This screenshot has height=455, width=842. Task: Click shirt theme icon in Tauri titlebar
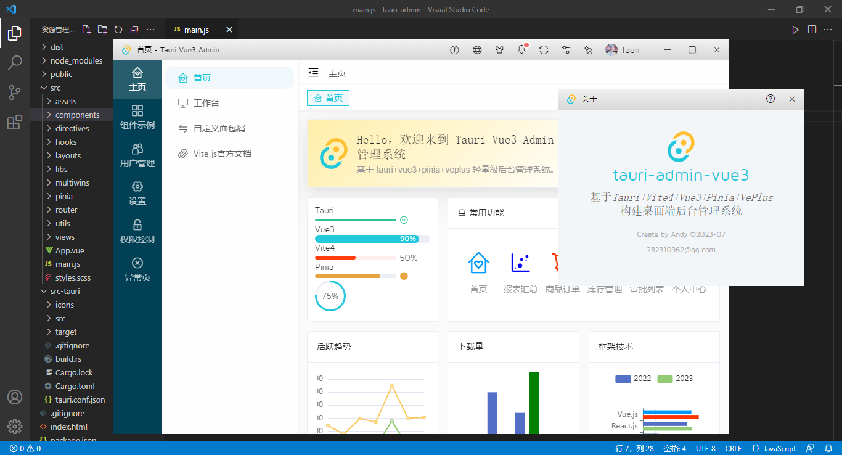(x=499, y=50)
